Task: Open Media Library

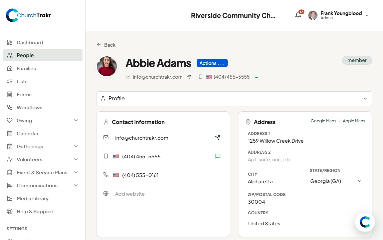Action: pyautogui.click(x=42, y=199)
